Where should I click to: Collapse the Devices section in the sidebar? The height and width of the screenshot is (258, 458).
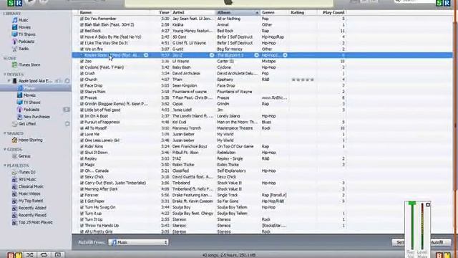click(5, 75)
